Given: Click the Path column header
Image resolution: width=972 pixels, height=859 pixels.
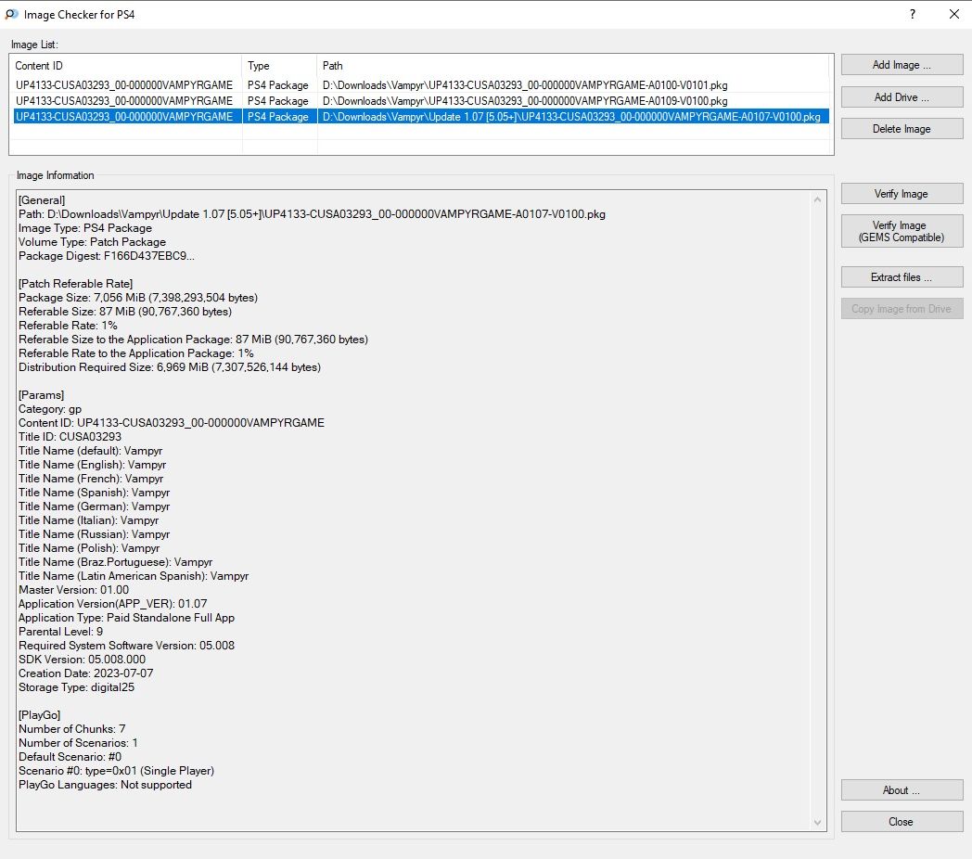Looking at the screenshot, I should (x=573, y=66).
